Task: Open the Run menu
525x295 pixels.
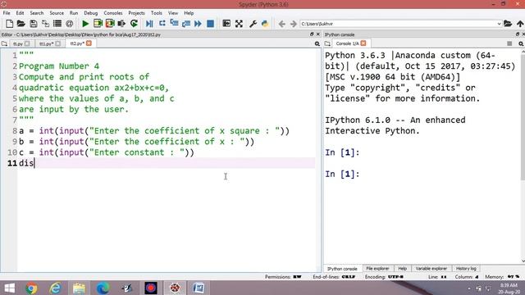Action: (74, 13)
